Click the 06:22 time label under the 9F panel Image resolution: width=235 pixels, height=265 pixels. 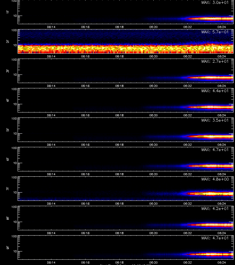point(187,262)
